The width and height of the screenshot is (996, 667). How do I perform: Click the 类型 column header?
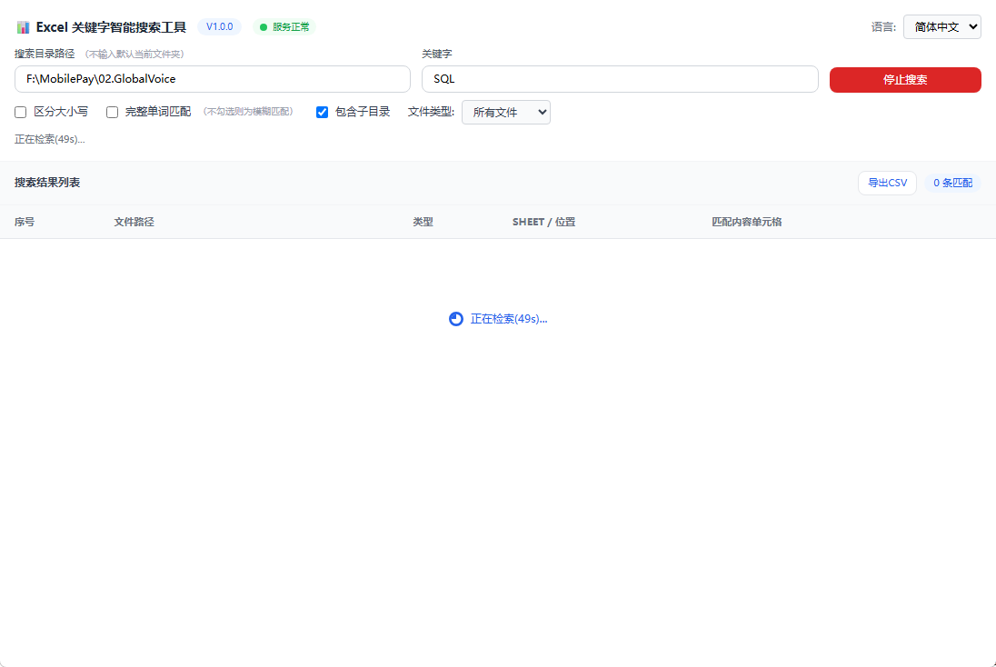[x=423, y=222]
